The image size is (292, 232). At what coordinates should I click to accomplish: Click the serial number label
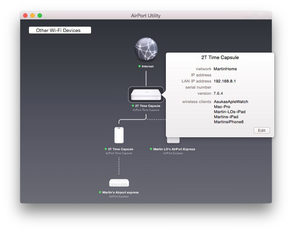point(198,87)
